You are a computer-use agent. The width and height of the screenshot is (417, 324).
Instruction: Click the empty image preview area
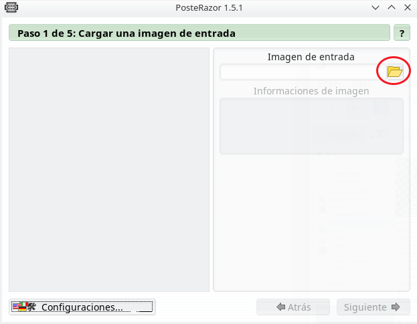coord(109,169)
